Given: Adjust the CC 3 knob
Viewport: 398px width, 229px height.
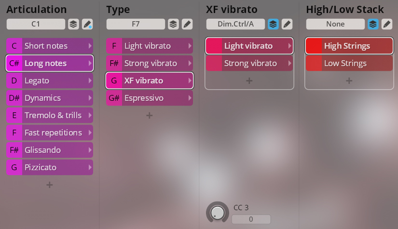Looking at the screenshot, I should click(x=218, y=212).
